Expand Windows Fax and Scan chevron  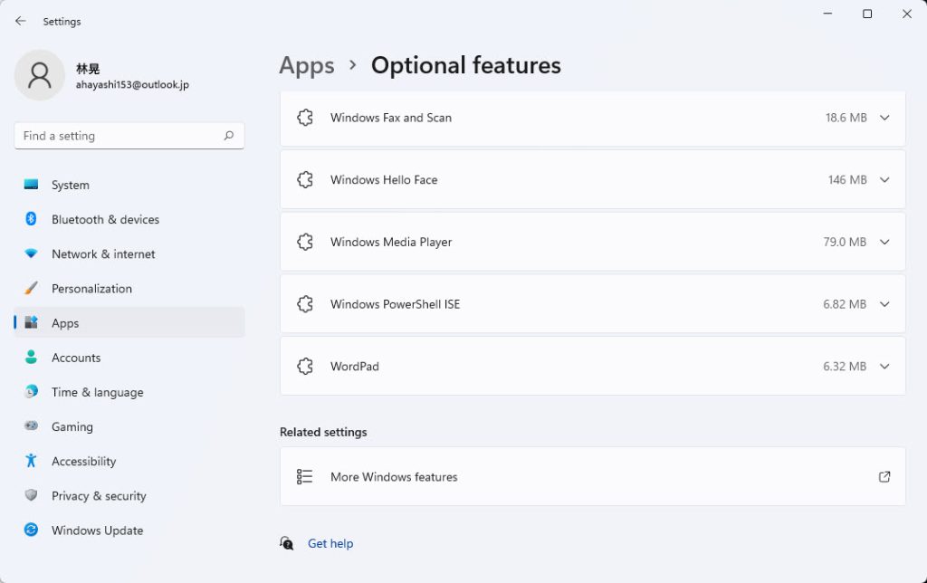(x=884, y=118)
